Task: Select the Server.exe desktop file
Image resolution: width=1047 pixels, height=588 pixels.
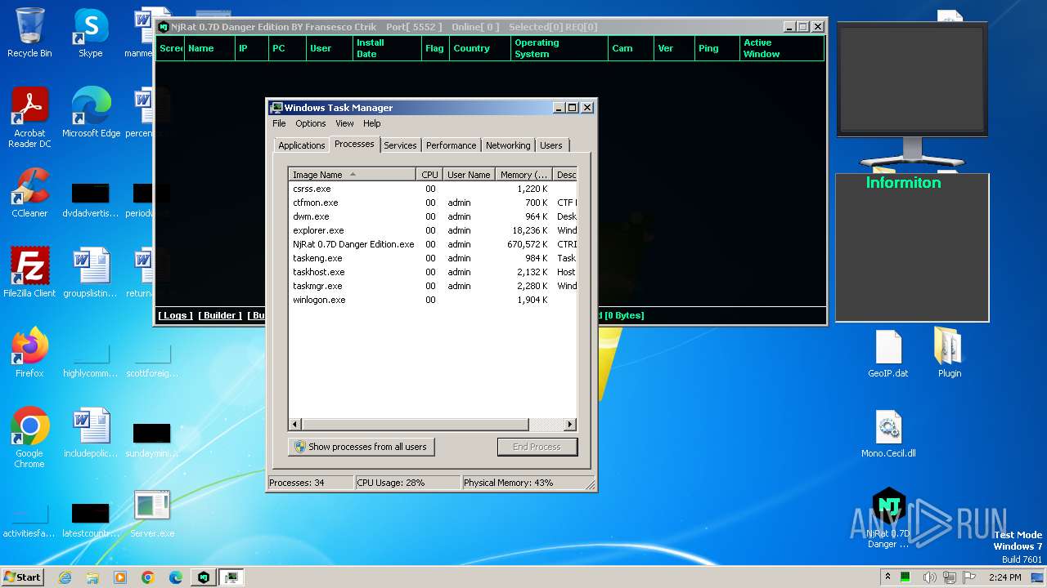Action: tap(151, 514)
